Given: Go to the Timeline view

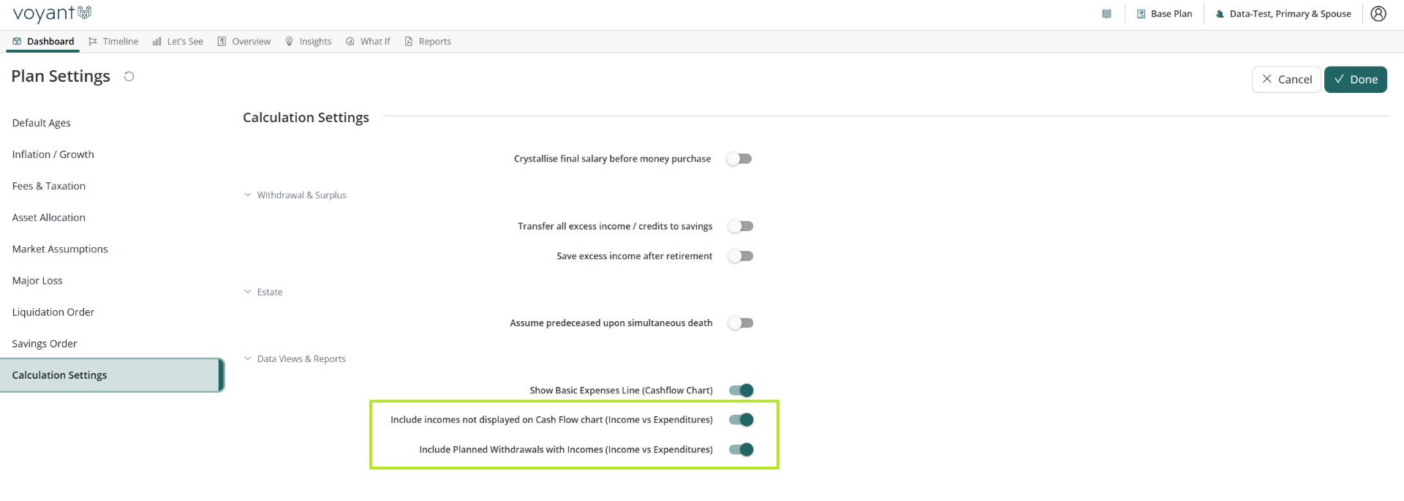Looking at the screenshot, I should click(113, 42).
